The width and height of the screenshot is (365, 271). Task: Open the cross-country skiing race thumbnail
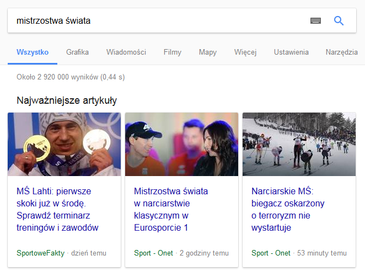(299, 144)
